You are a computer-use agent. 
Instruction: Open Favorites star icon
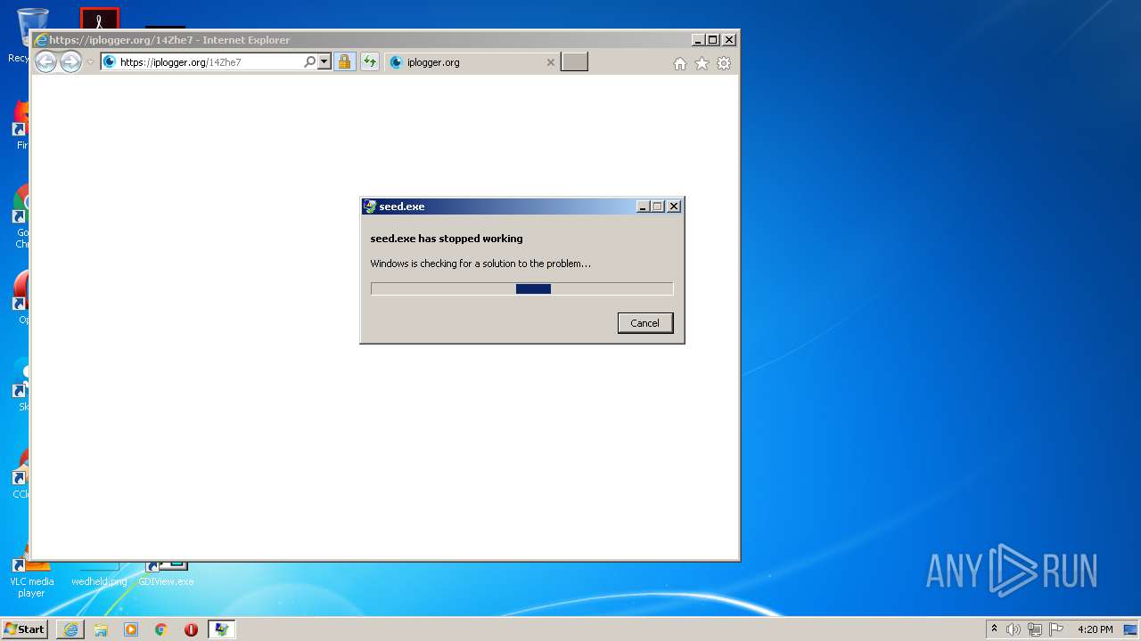tap(702, 63)
